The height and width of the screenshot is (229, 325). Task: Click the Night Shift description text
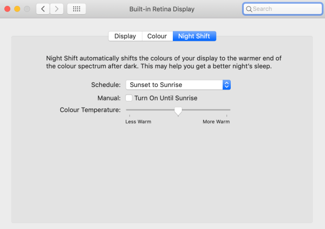[164, 62]
